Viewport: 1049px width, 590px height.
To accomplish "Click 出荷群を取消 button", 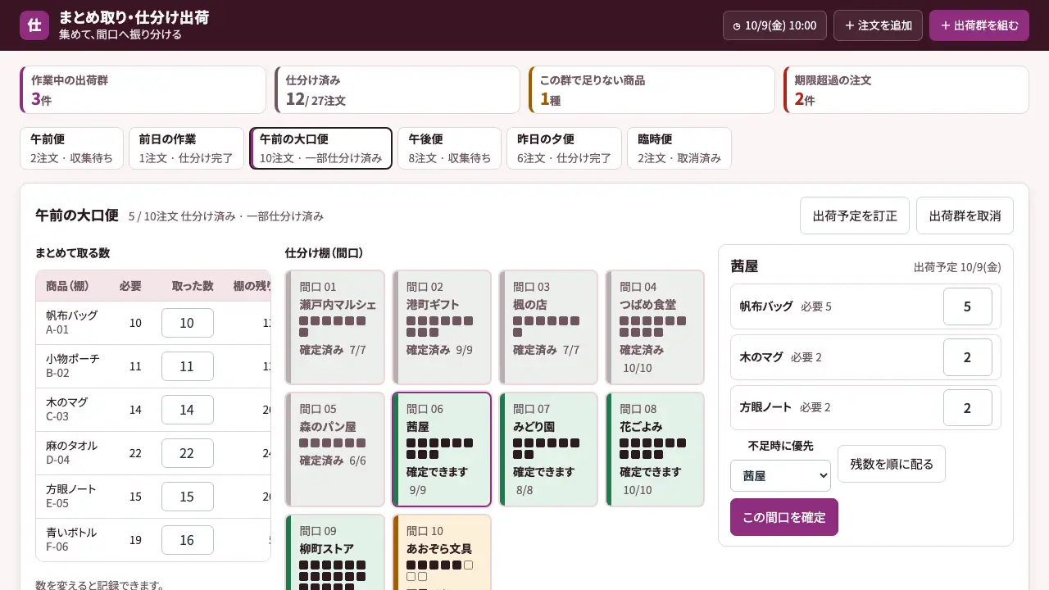I will tap(965, 216).
